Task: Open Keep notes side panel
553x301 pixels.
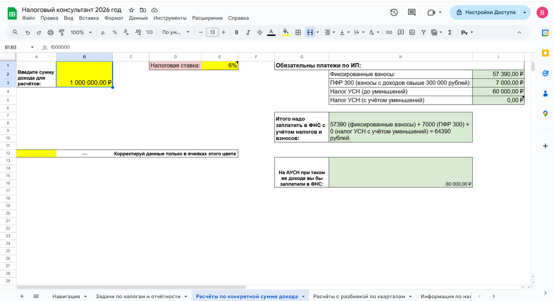Action: pos(545,53)
